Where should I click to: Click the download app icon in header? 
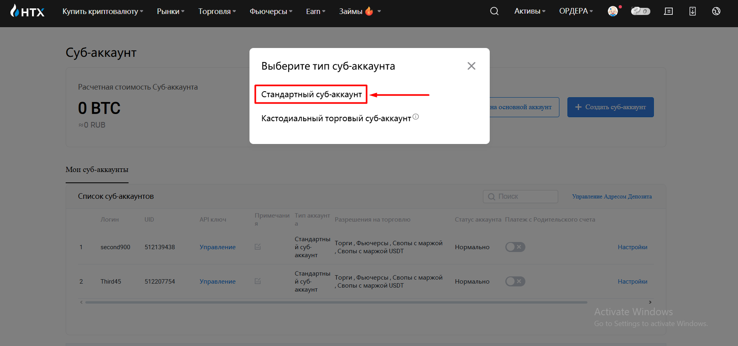pos(692,11)
